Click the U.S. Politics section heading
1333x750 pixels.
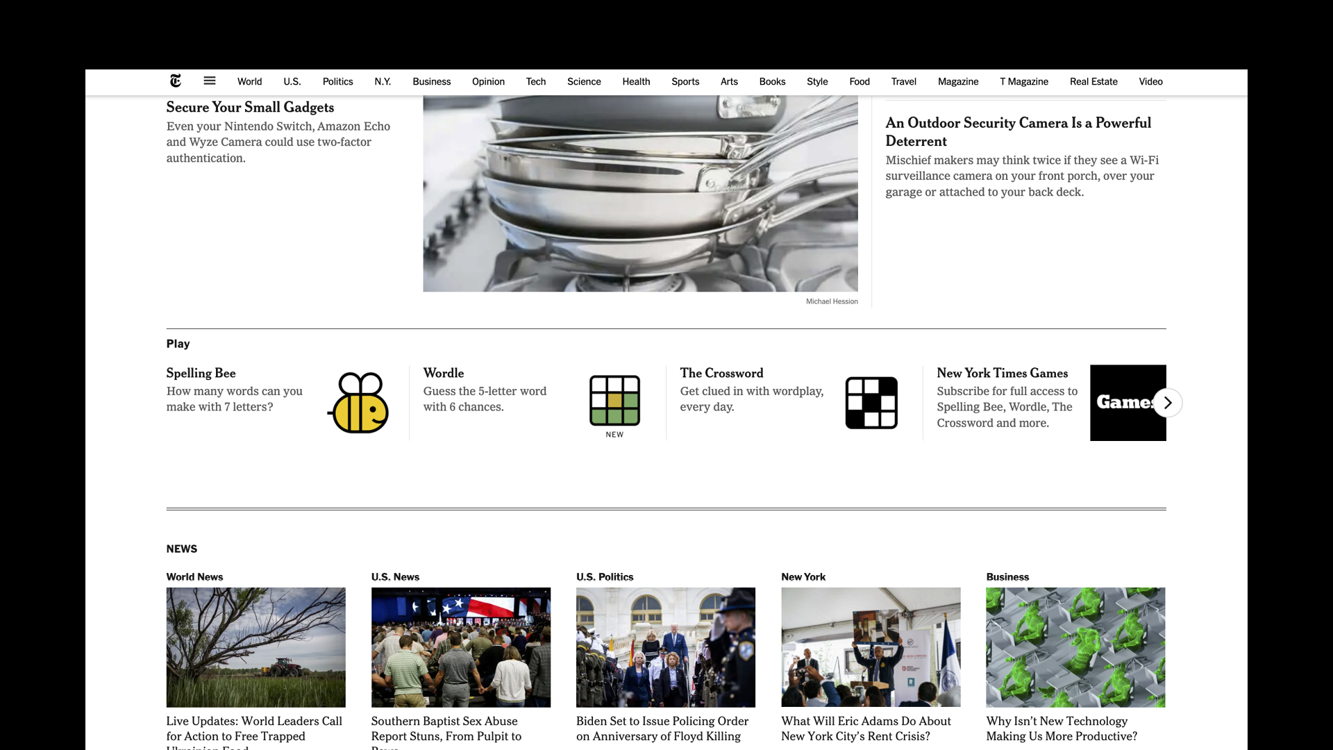605,577
